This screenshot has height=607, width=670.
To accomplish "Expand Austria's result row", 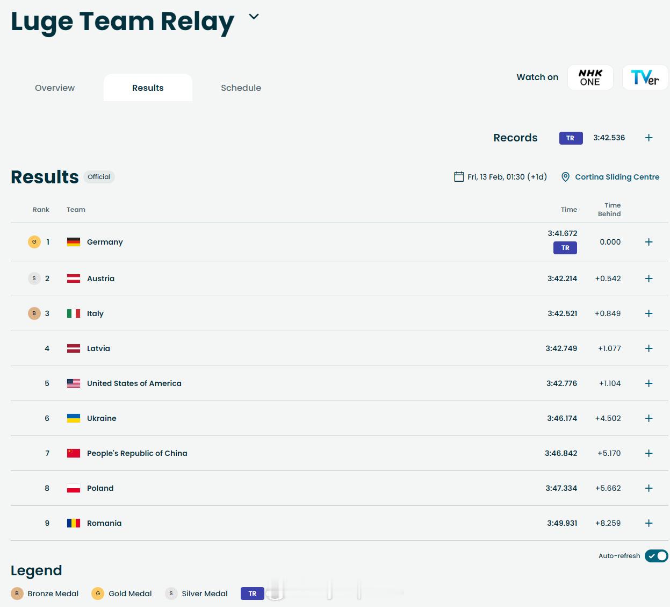I will (x=649, y=278).
